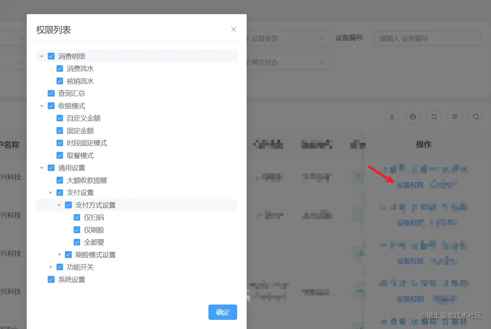Toggle the 核销流水 checkbox
This screenshot has height=329, width=491.
[x=60, y=81]
